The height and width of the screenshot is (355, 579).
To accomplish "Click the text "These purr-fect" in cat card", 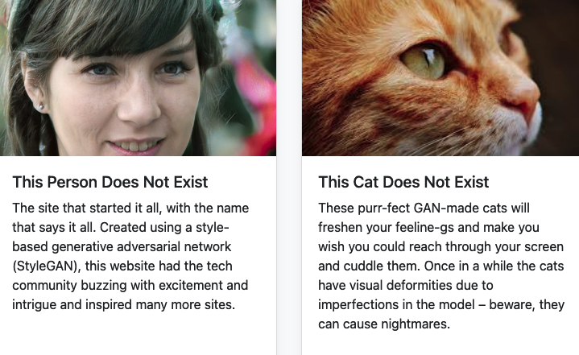I will [x=365, y=208].
